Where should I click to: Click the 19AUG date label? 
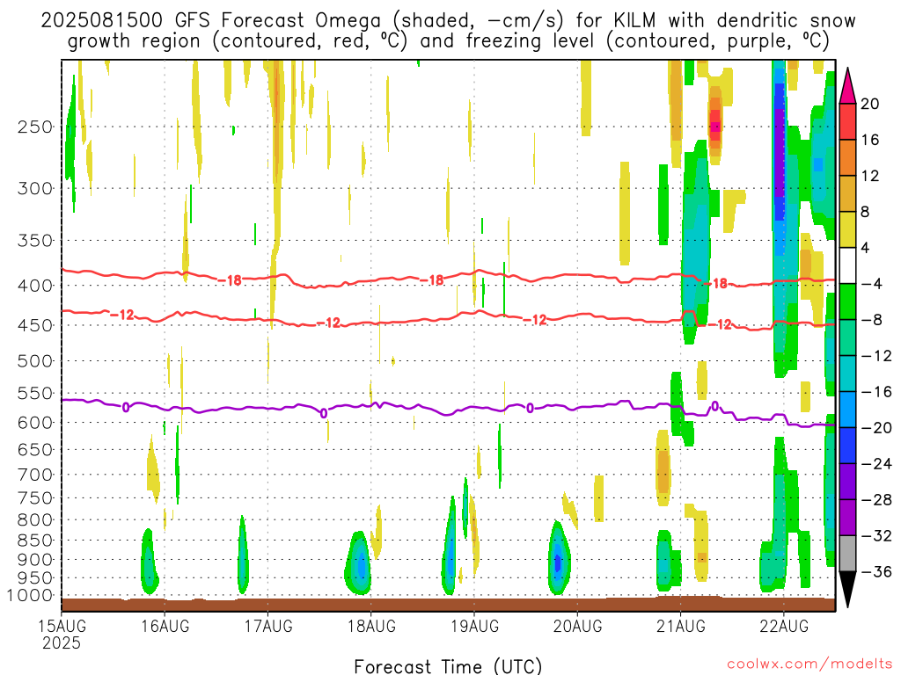474,626
